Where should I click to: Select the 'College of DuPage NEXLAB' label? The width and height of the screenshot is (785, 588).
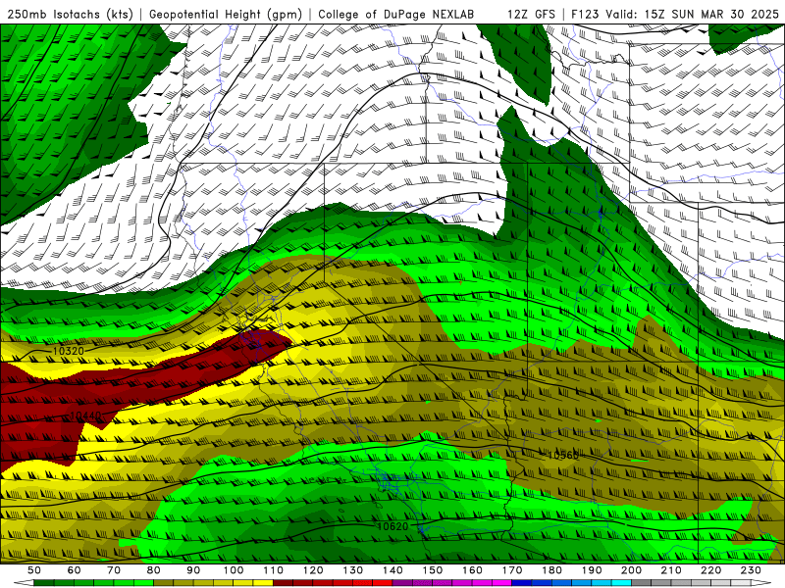[x=396, y=14]
